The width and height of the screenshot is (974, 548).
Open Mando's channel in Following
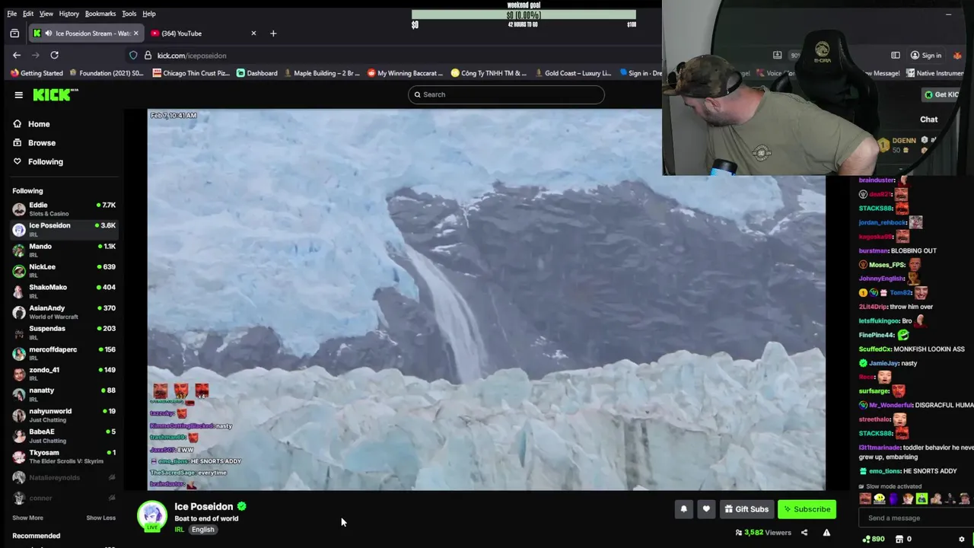[x=64, y=250]
